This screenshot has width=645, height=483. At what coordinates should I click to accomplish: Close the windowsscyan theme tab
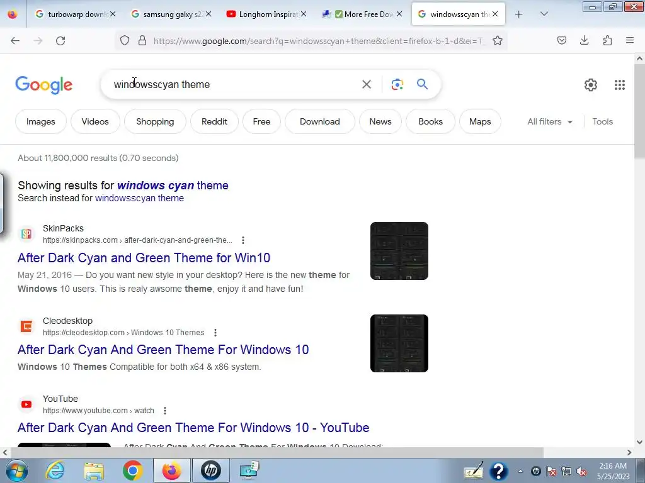(x=495, y=14)
